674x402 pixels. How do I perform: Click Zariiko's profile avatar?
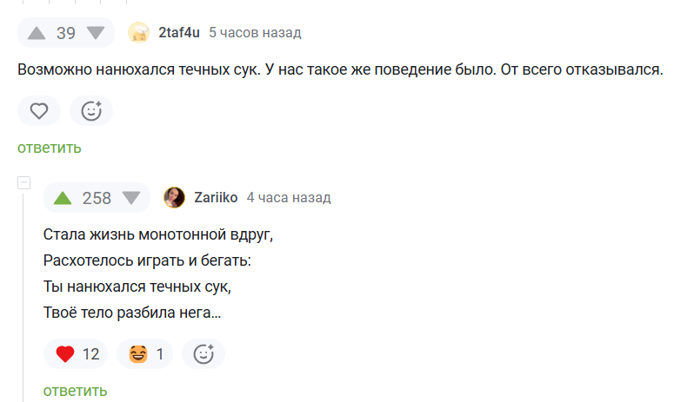[174, 198]
